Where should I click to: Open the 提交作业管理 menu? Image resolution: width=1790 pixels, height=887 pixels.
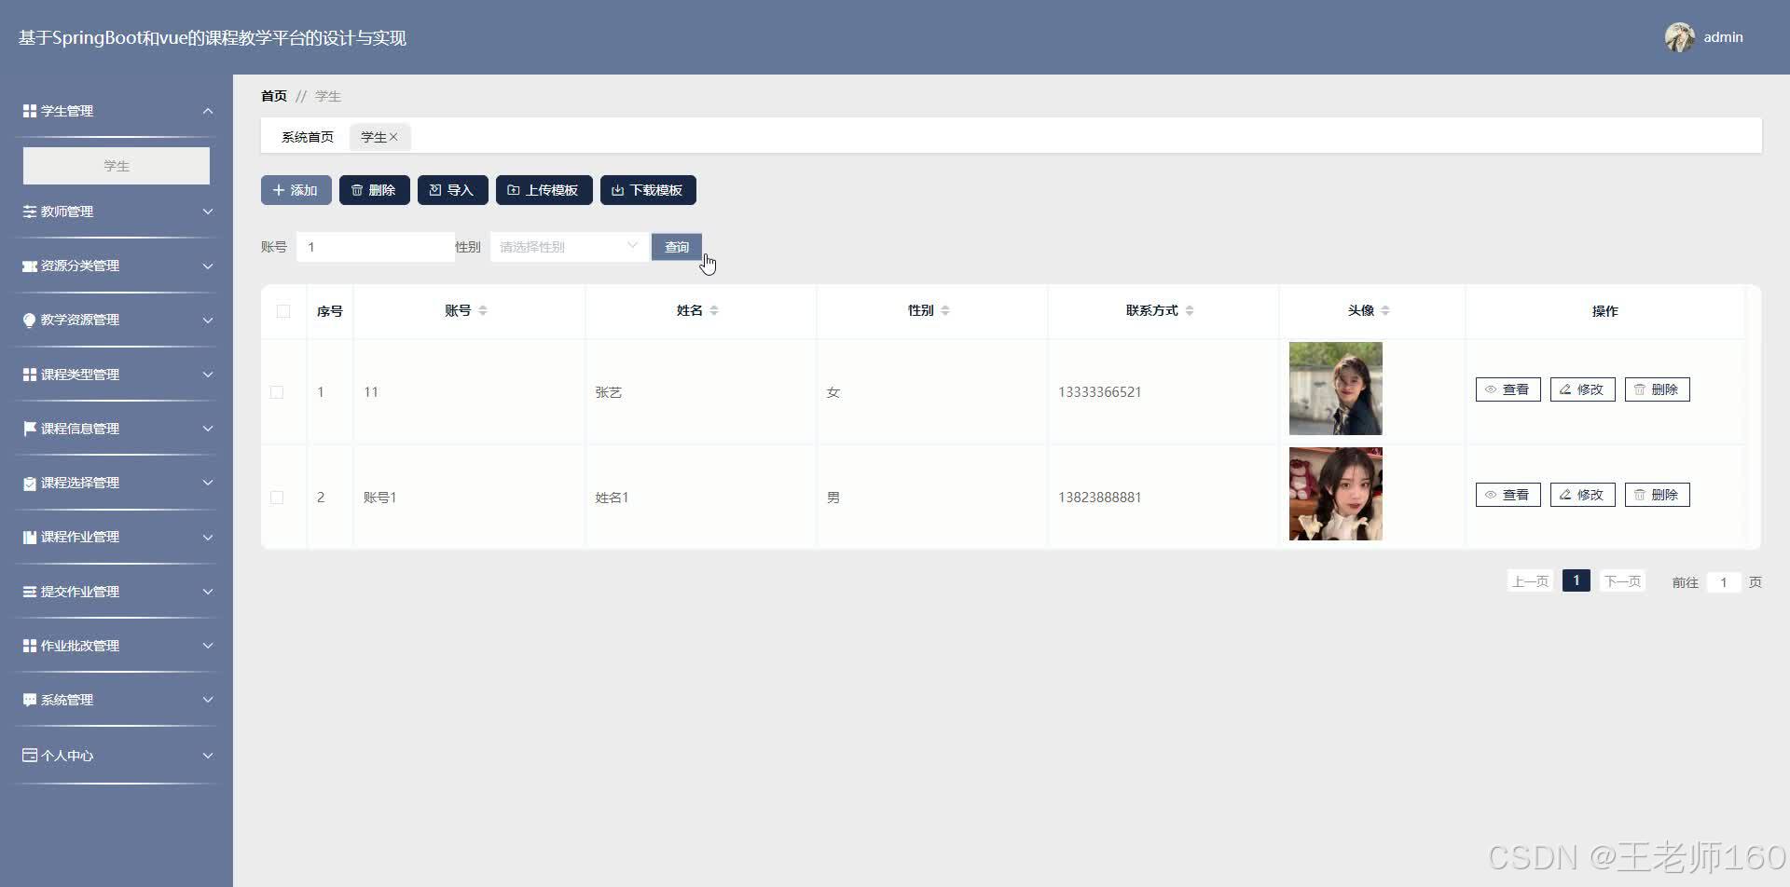117,592
